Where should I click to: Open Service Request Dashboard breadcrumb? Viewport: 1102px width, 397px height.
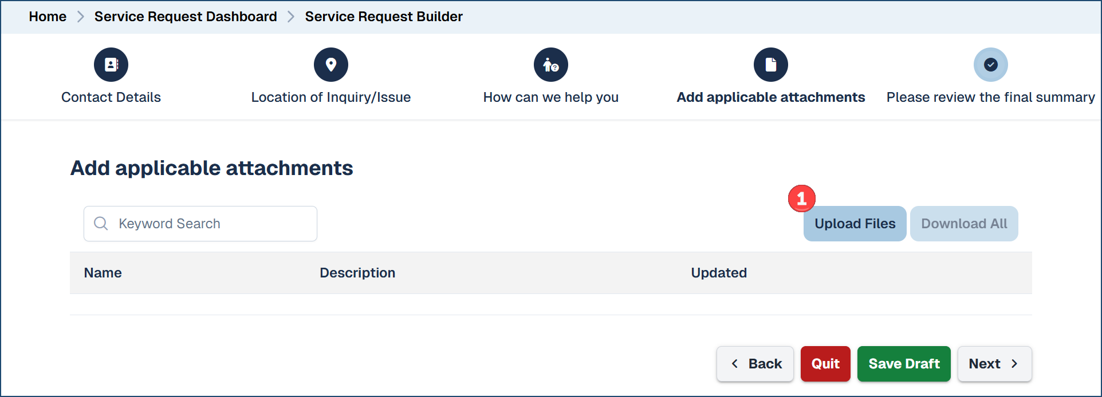(x=186, y=17)
